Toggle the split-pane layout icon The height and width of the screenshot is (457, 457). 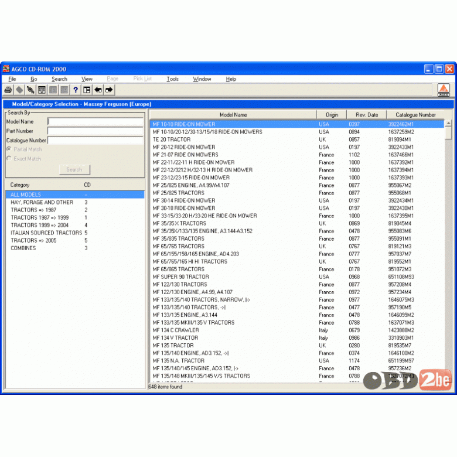(87, 90)
